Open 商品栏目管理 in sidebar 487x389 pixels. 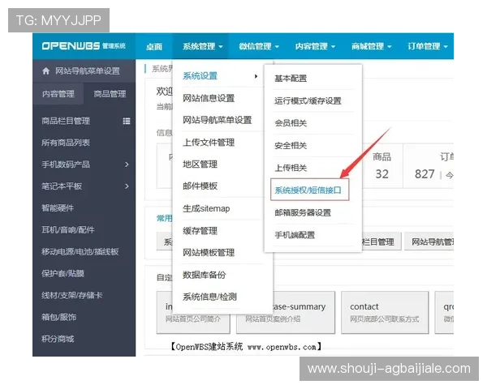66,121
